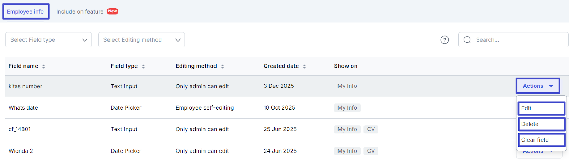The width and height of the screenshot is (569, 160).
Task: Click the help question mark icon
Action: tap(445, 40)
